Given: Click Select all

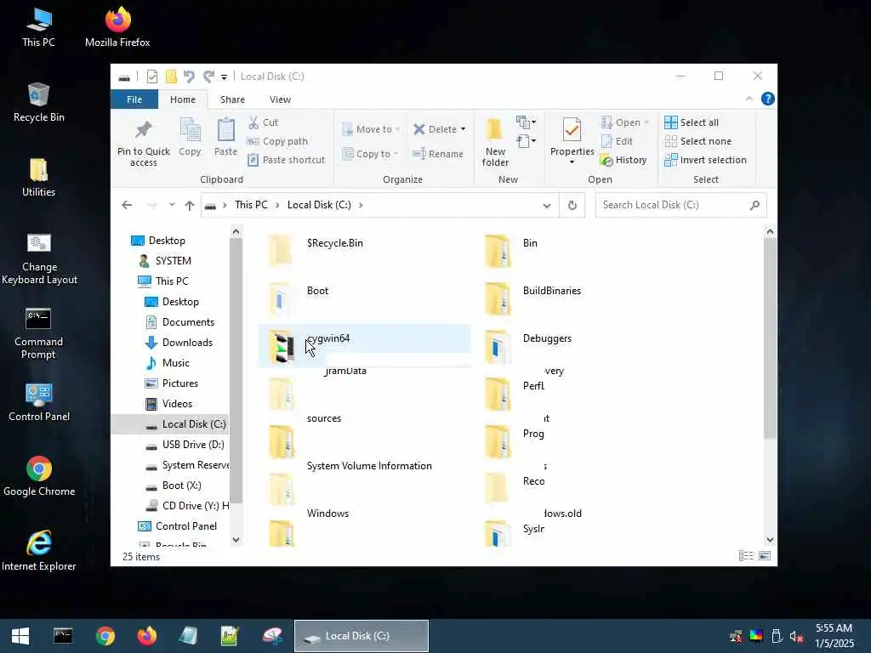Looking at the screenshot, I should point(692,122).
